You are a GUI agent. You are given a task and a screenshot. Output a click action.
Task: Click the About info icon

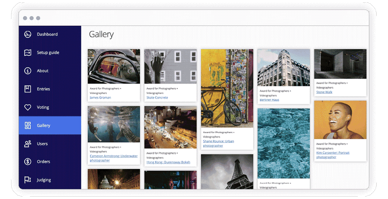click(x=27, y=70)
